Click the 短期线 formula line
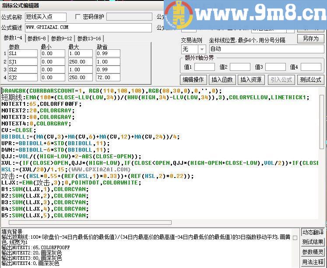This screenshot has height=268, width=327. tap(155, 97)
